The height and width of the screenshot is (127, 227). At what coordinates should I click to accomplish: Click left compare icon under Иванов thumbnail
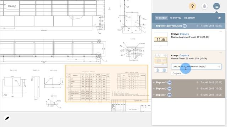pyautogui.click(x=157, y=70)
